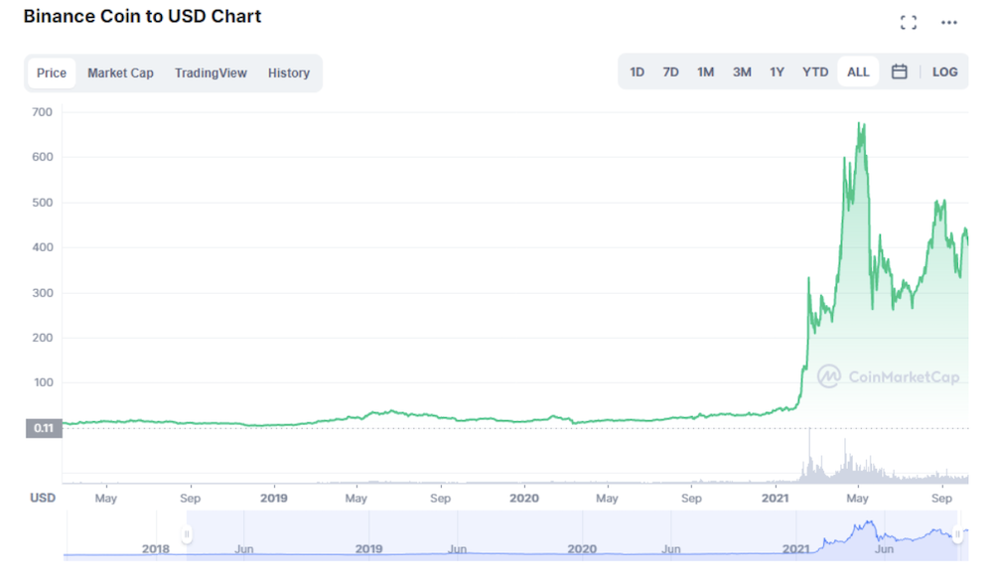Grab the left range selector handle

187,534
